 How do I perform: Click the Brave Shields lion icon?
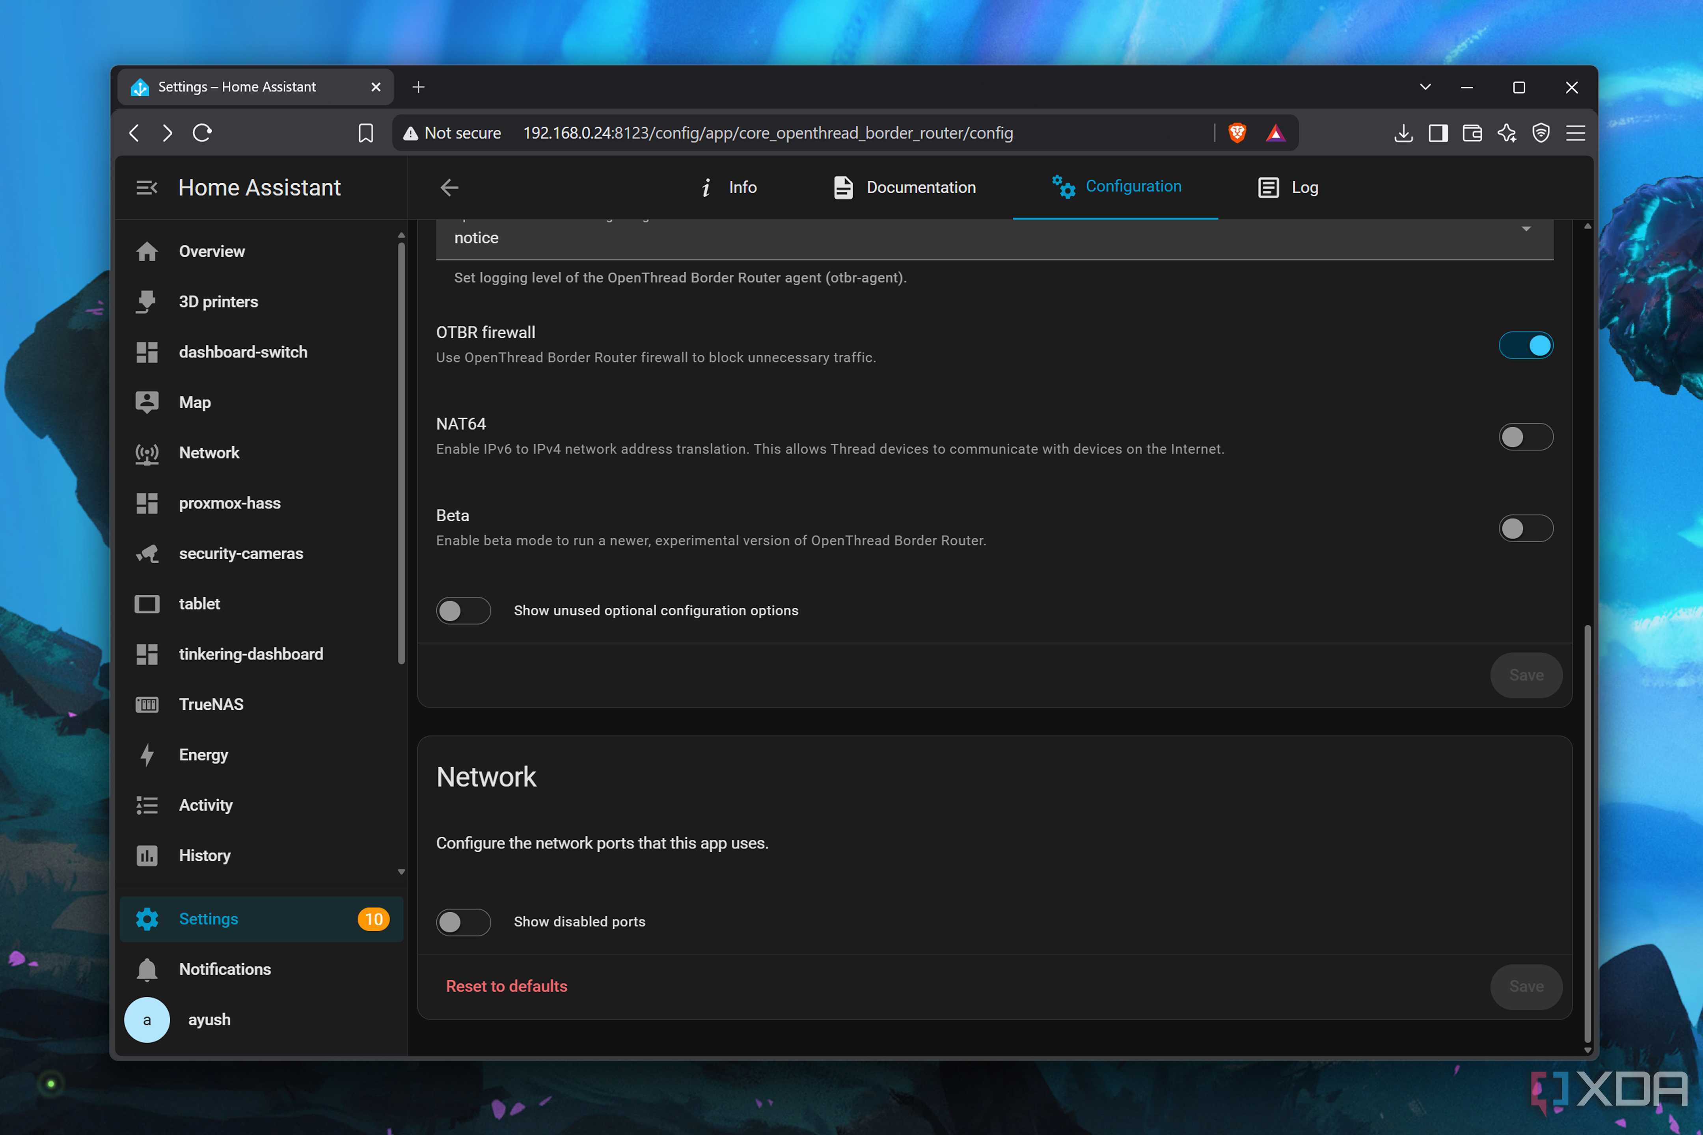point(1237,132)
